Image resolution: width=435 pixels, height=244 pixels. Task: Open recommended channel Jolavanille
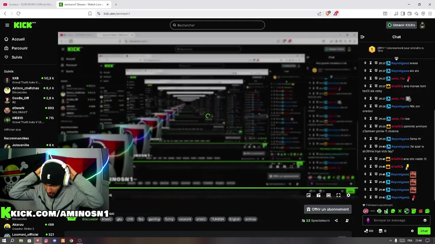pos(29,145)
